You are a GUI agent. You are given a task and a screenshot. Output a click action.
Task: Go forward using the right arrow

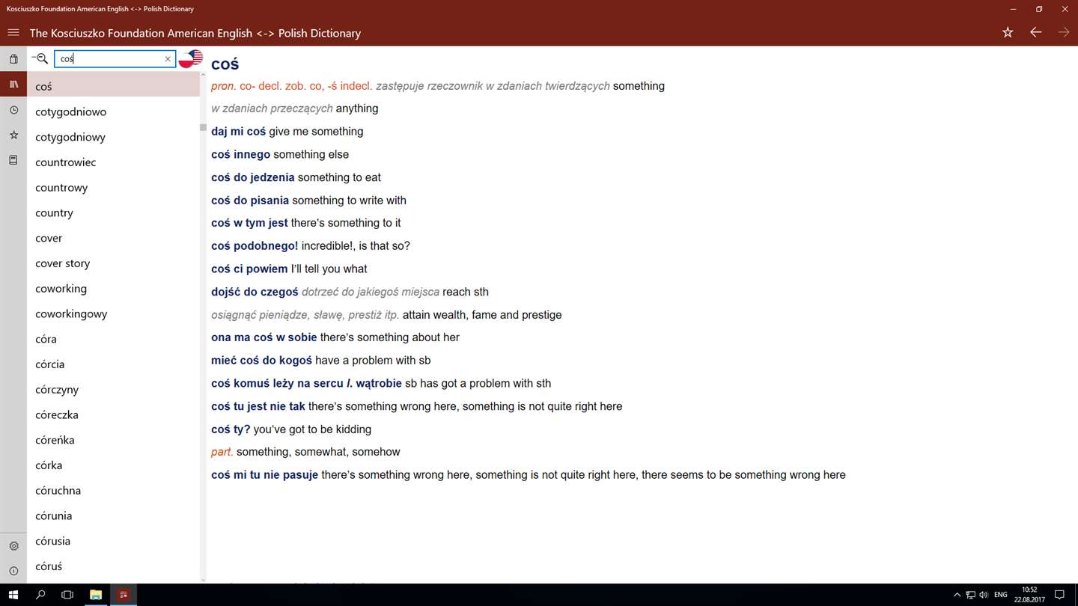pyautogui.click(x=1064, y=32)
